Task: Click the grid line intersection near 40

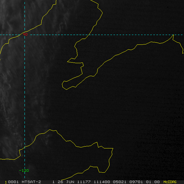Action: tap(25, 35)
